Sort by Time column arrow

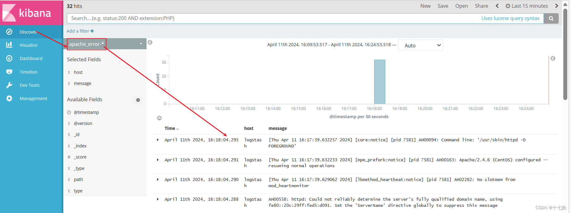[x=178, y=129]
